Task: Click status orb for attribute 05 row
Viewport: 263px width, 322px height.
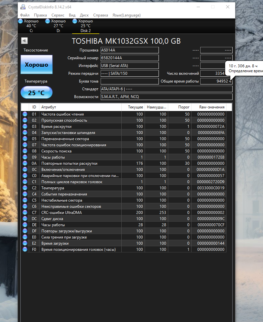Action: (25, 139)
